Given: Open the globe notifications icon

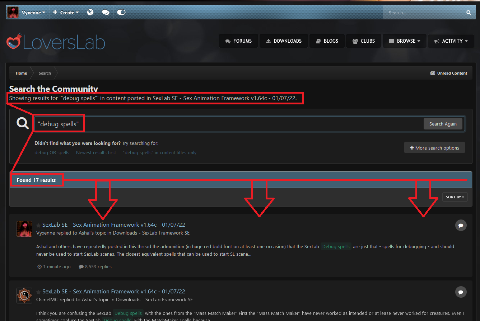Looking at the screenshot, I should click(x=90, y=13).
